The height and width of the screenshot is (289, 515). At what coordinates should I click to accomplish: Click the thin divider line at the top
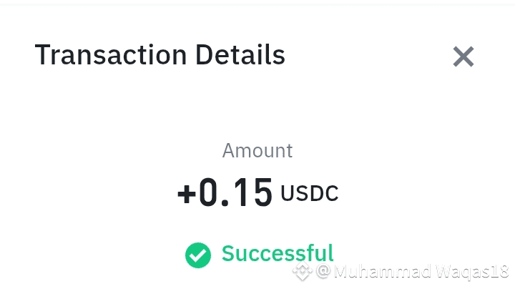[x=257, y=4]
